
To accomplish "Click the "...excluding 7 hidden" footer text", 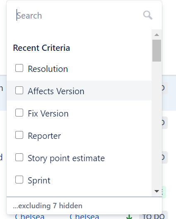I will [x=48, y=206].
